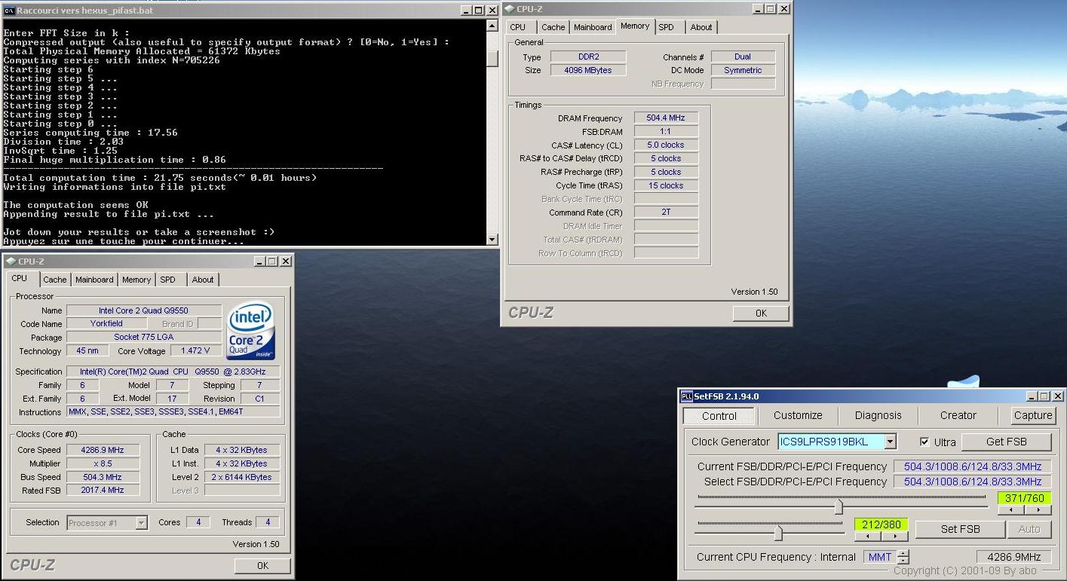Open the Creator tab in SetFSB

(958, 415)
